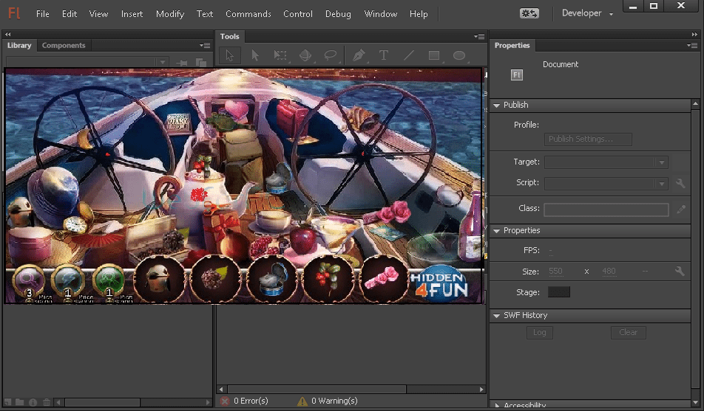Open the Modify menu

[x=170, y=14]
